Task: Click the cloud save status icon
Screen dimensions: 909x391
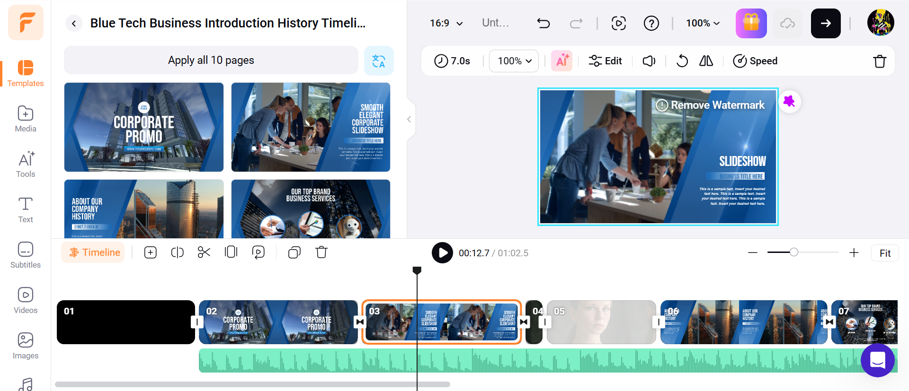Action: [x=788, y=23]
